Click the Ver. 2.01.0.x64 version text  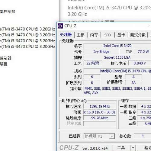tap(95, 148)
